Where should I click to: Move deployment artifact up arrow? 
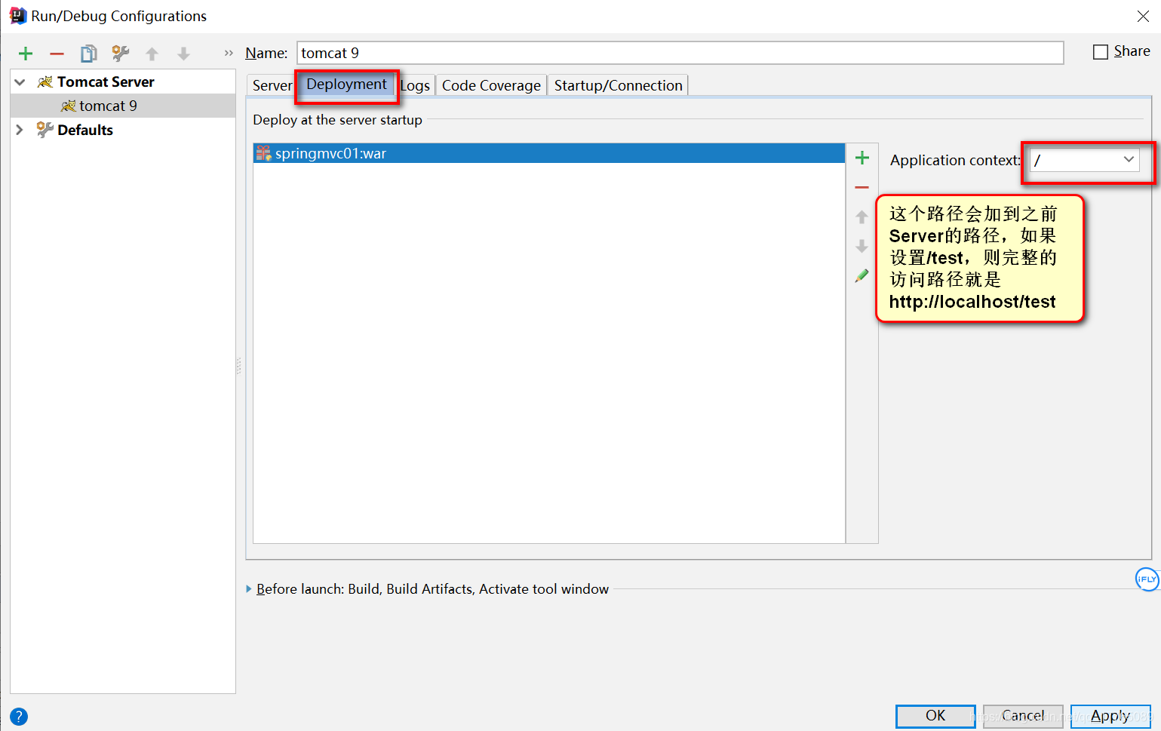click(862, 217)
